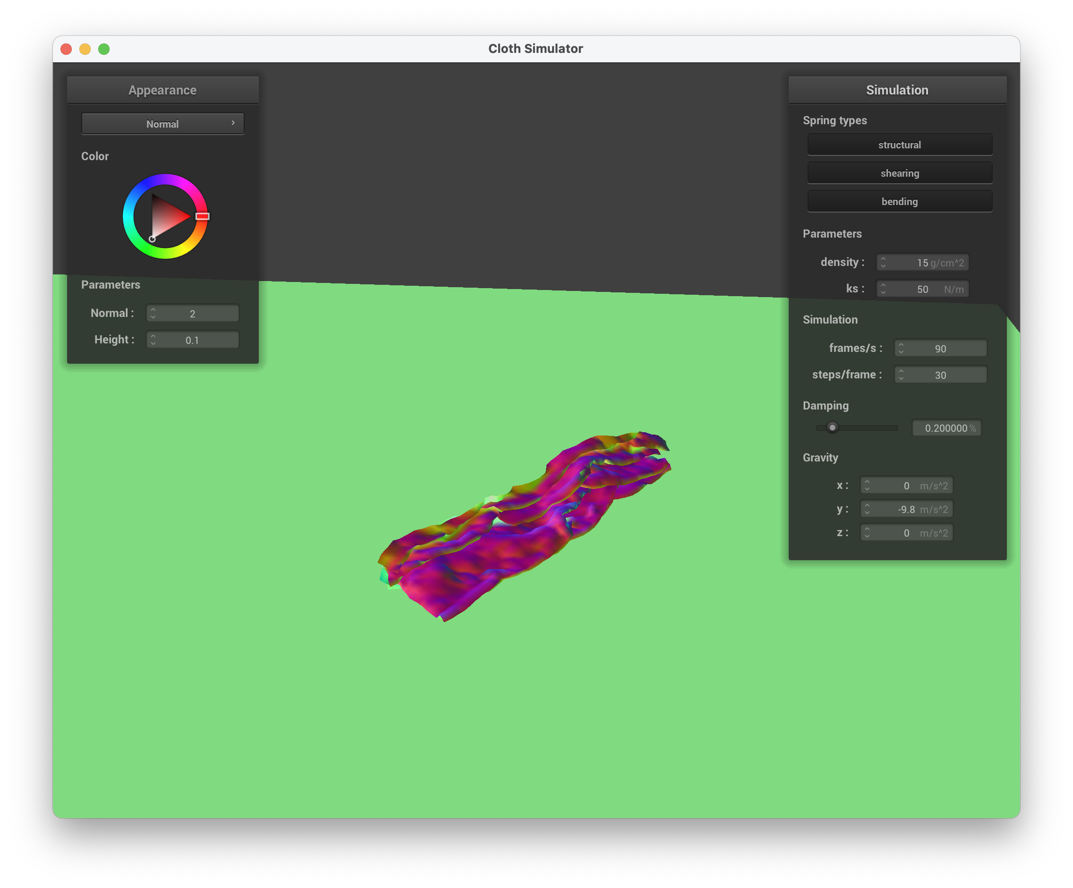The width and height of the screenshot is (1073, 888).
Task: Click the Damping slider handle
Action: [x=832, y=427]
